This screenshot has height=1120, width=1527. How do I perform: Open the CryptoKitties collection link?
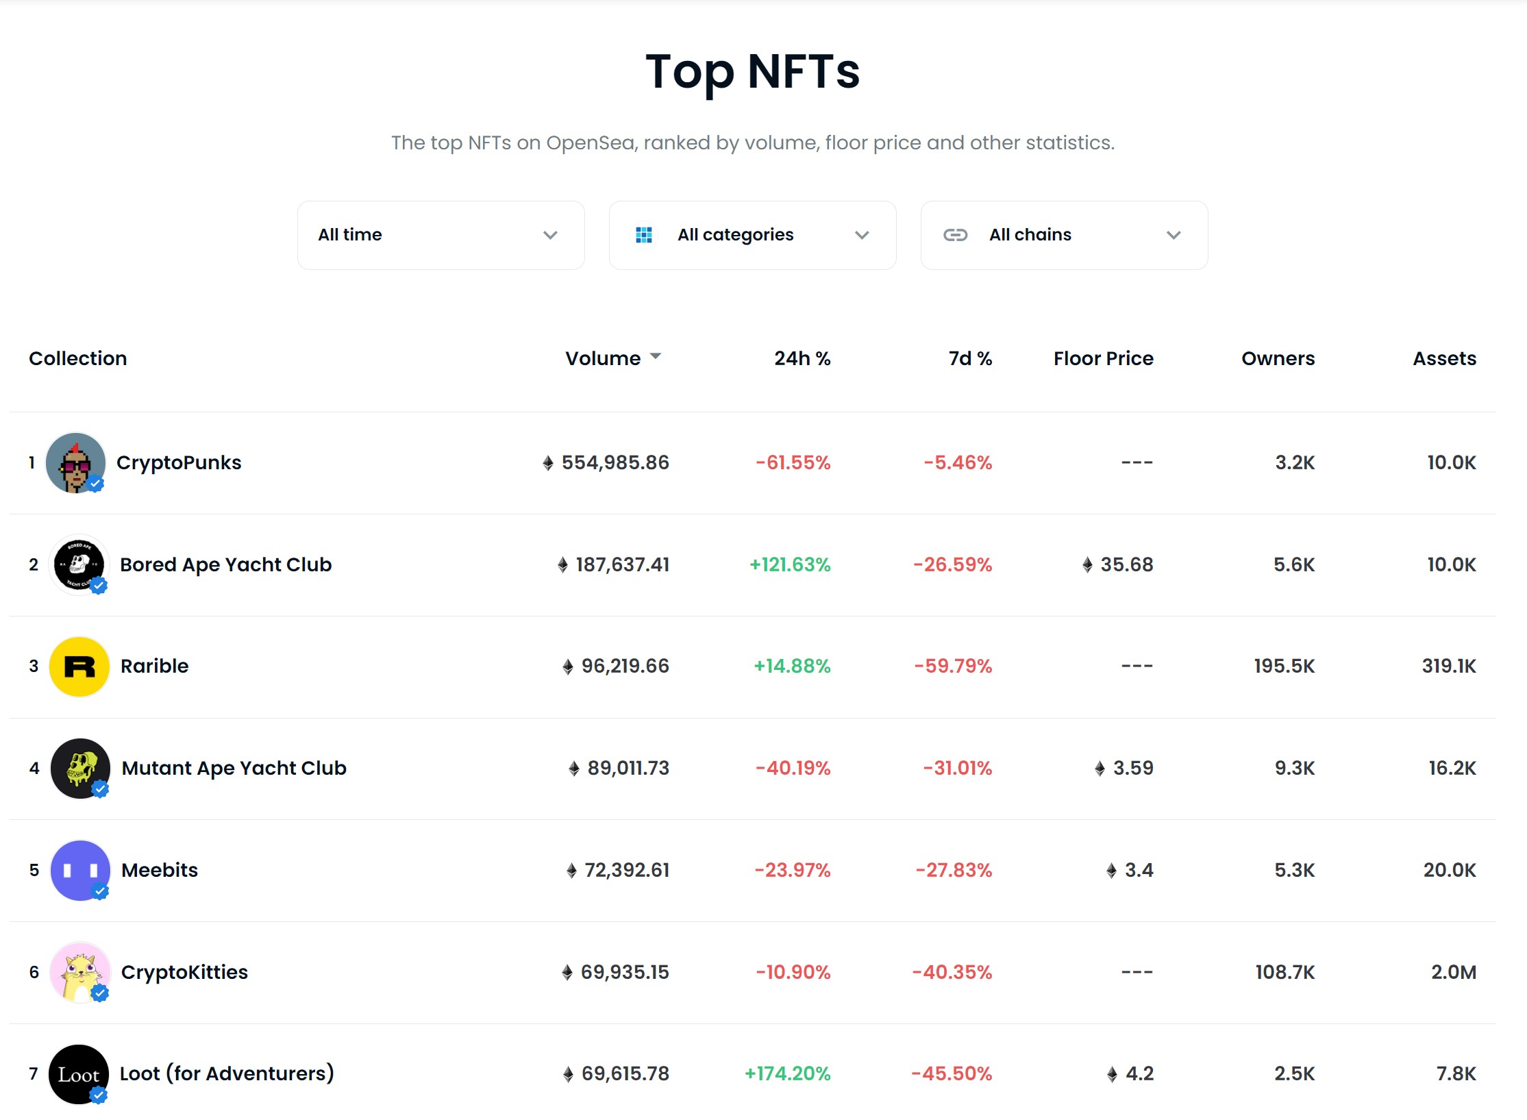(184, 973)
